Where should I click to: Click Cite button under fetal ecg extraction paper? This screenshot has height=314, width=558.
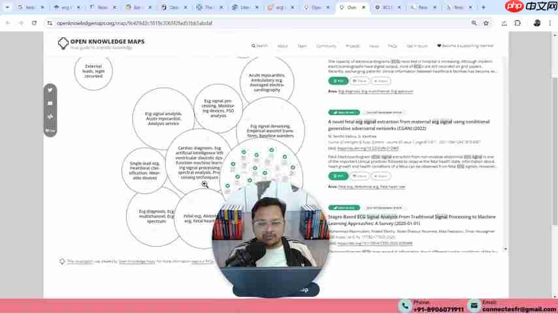click(359, 176)
